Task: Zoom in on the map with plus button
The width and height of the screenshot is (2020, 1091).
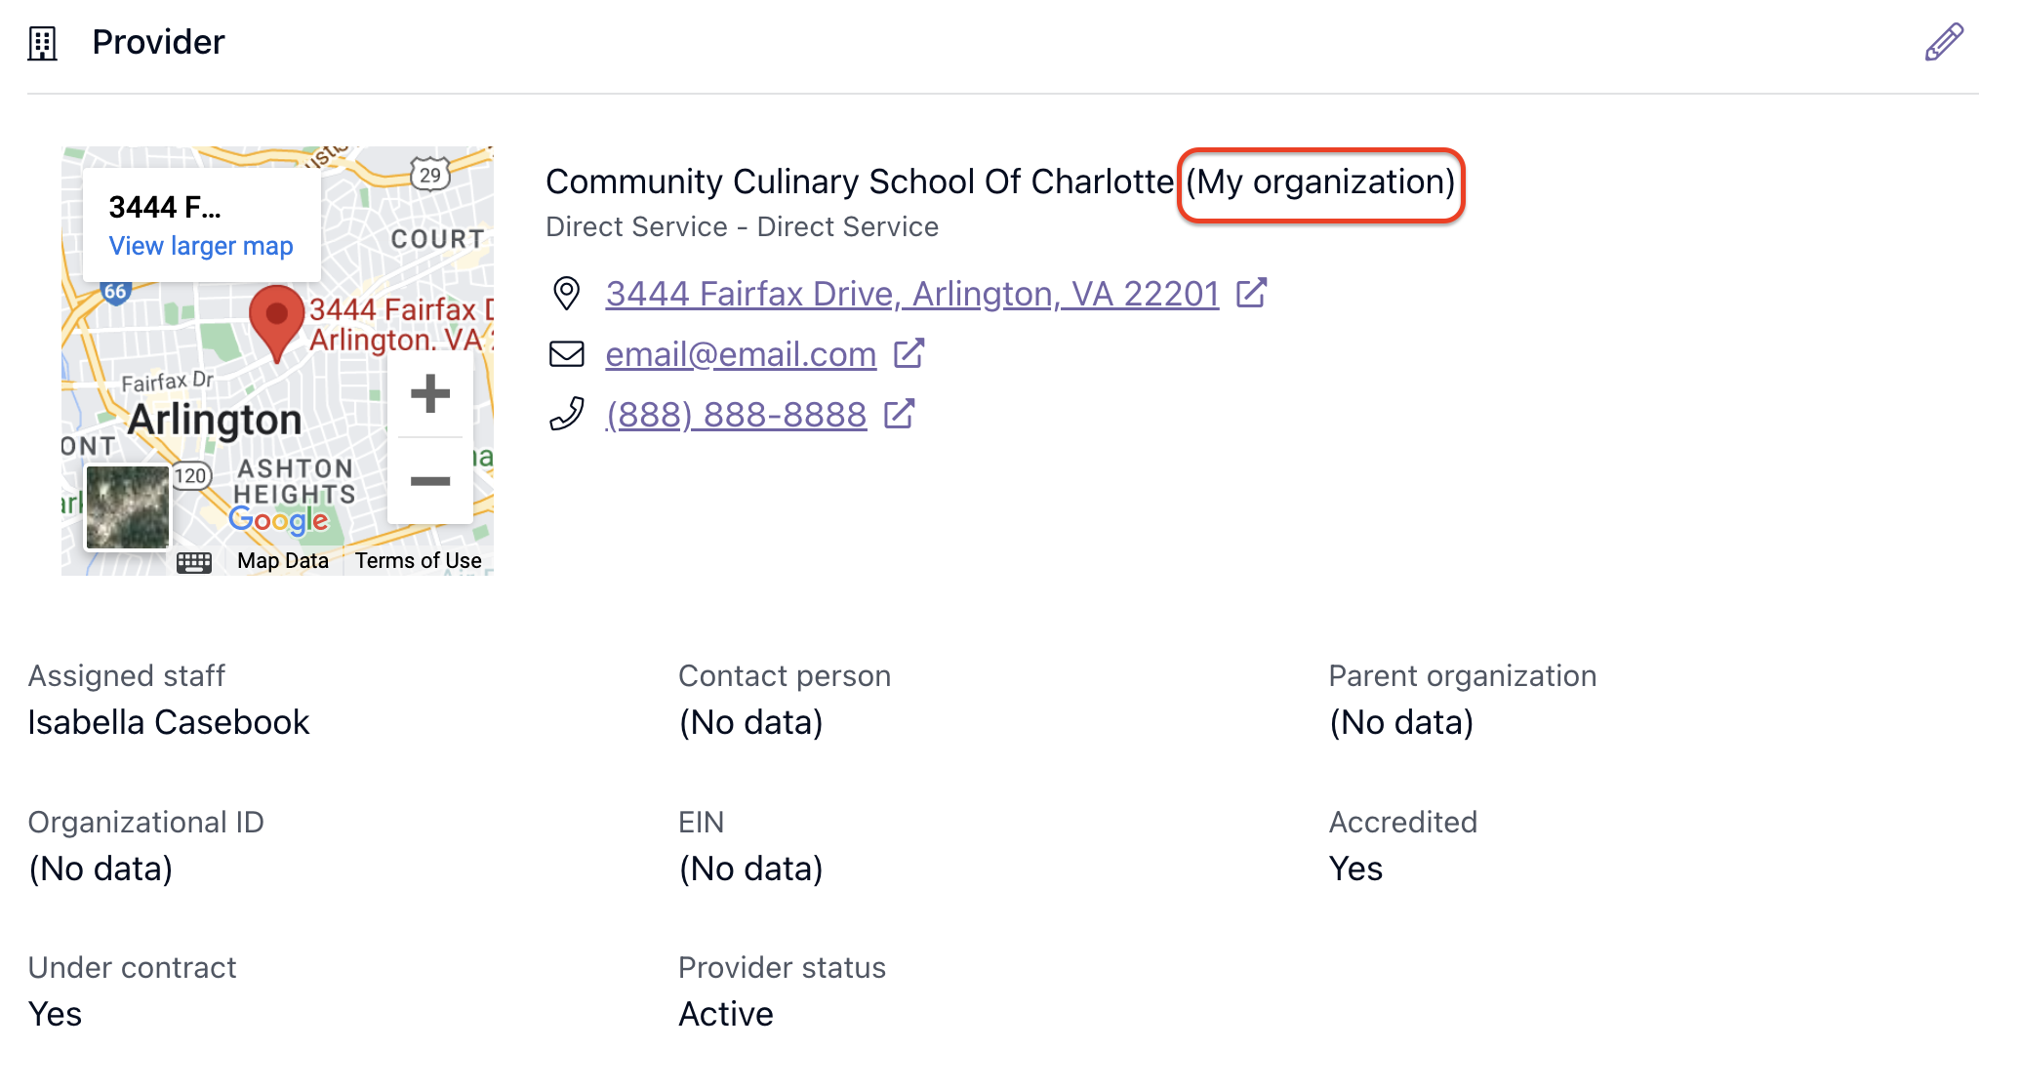Action: pos(430,394)
